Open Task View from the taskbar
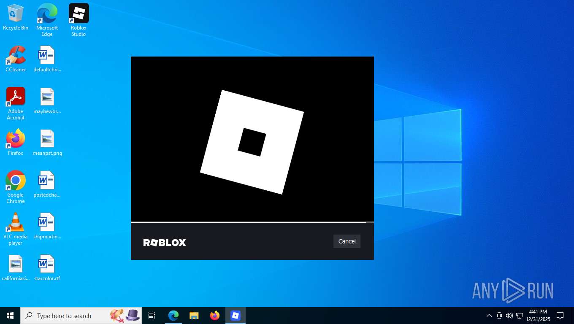Screen dimensions: 574x324 (x=152, y=316)
